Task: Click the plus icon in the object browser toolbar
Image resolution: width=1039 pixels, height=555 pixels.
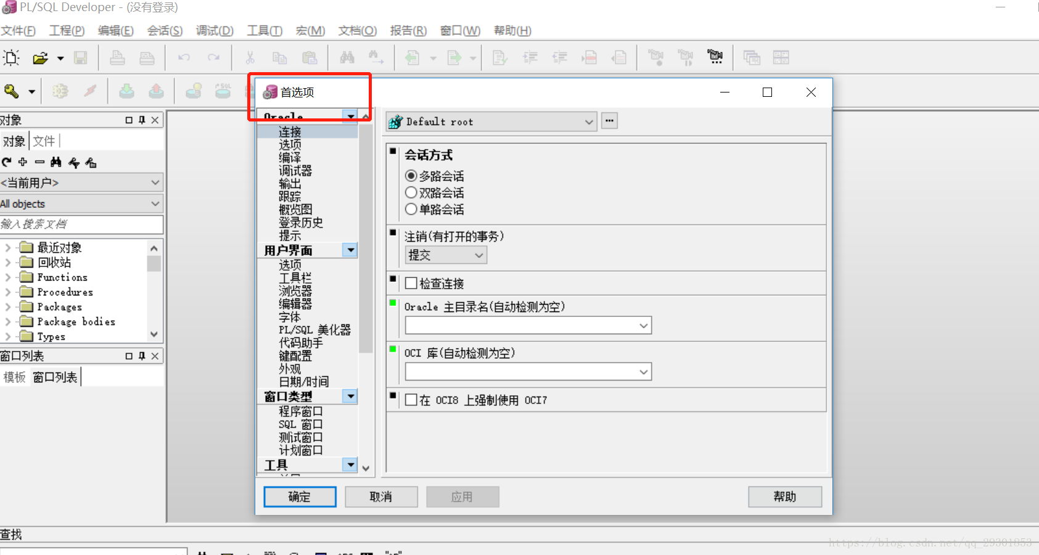Action: coord(23,162)
